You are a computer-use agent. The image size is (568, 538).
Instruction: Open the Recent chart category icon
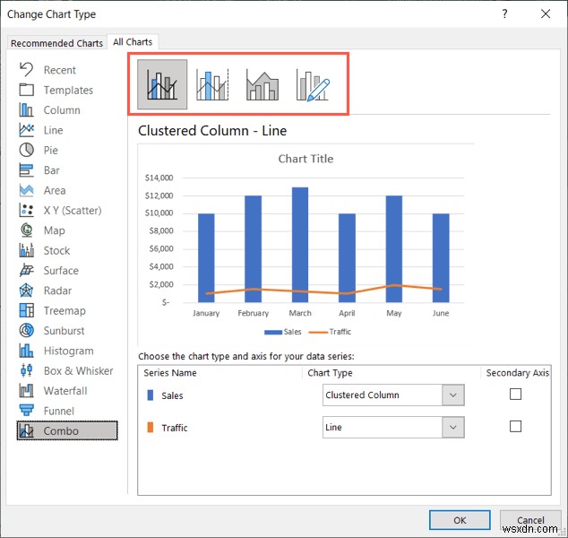pos(27,70)
